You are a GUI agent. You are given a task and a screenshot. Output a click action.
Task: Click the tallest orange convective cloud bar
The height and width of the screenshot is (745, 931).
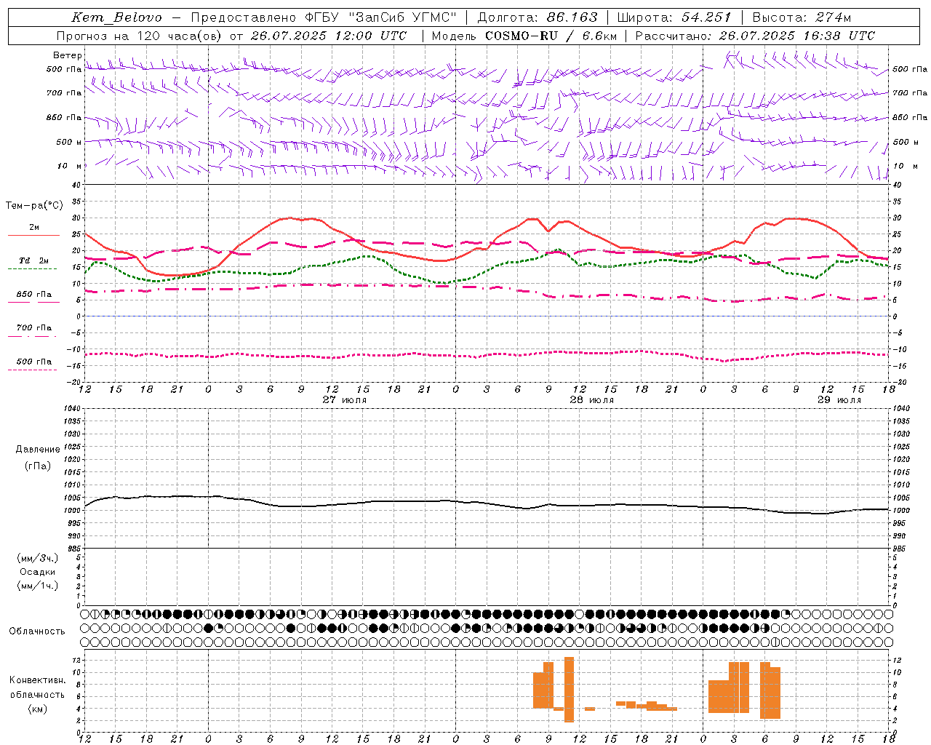pyautogui.click(x=569, y=690)
